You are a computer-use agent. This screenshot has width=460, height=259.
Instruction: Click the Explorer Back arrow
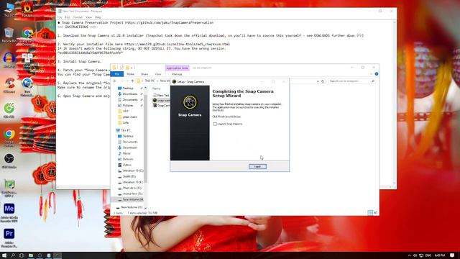click(115, 81)
